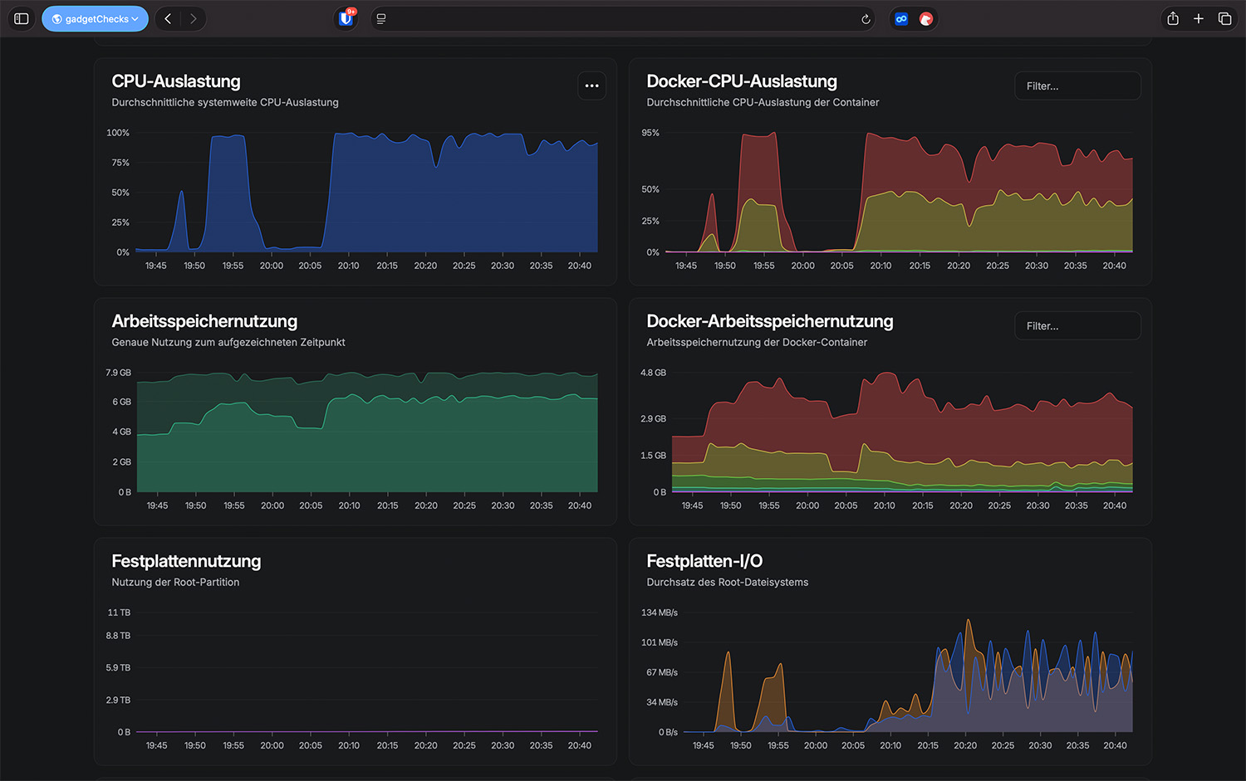Click the Festplattennutzung chart heading
This screenshot has height=781, width=1246.
[x=186, y=561]
